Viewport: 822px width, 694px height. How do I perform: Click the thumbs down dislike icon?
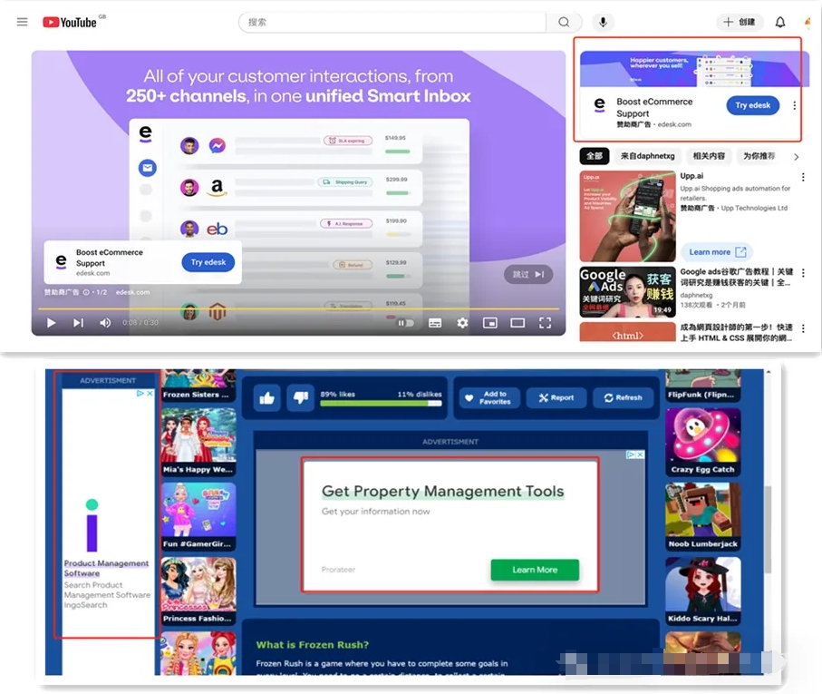300,397
